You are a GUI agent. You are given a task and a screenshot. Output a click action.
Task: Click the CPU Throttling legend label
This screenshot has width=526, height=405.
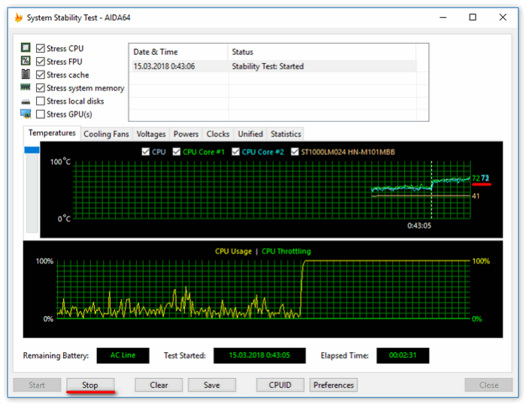click(286, 251)
